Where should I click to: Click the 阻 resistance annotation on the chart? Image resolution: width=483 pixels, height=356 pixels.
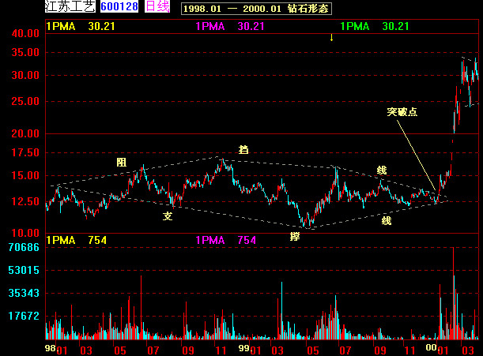click(x=121, y=162)
